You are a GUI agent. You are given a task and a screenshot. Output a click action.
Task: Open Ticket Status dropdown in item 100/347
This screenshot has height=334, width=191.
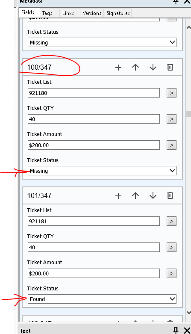click(102, 171)
